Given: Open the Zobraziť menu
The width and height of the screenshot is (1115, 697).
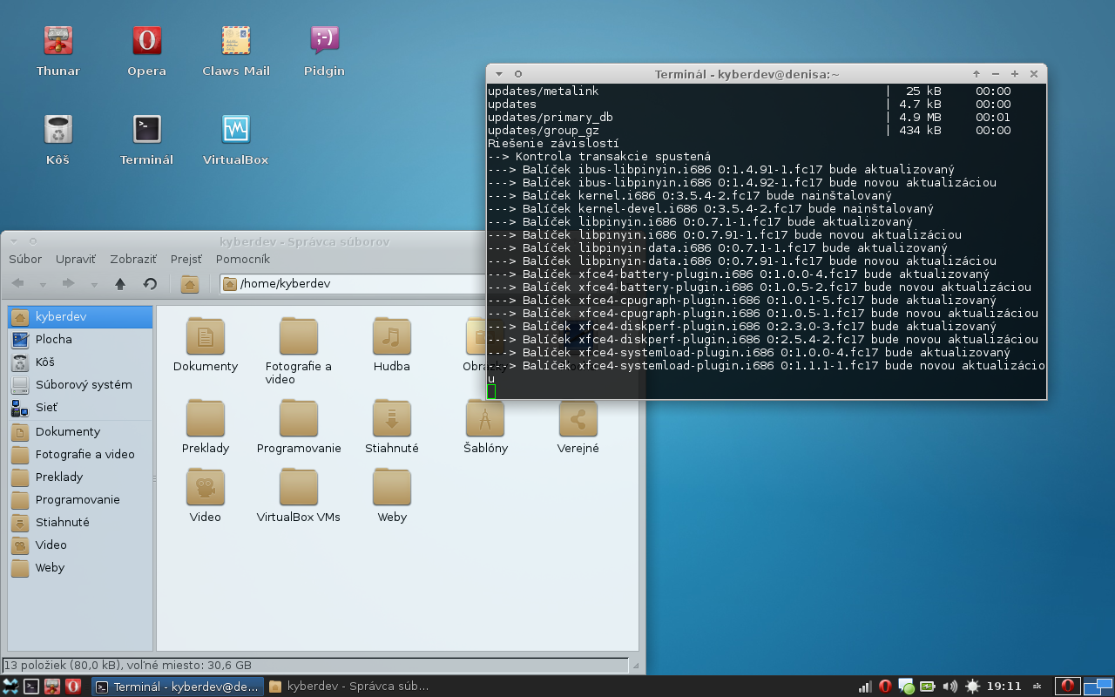Looking at the screenshot, I should 133,259.
